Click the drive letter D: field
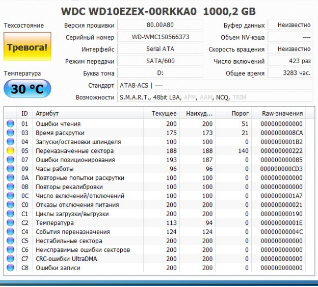 point(160,73)
